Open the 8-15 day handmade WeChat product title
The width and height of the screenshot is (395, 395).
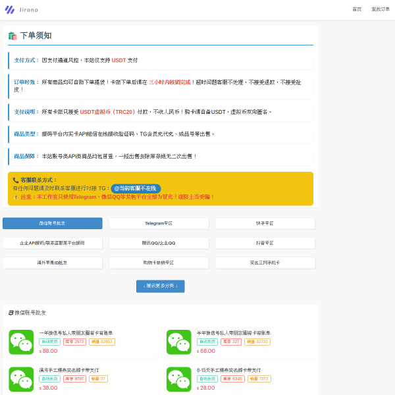(228, 370)
